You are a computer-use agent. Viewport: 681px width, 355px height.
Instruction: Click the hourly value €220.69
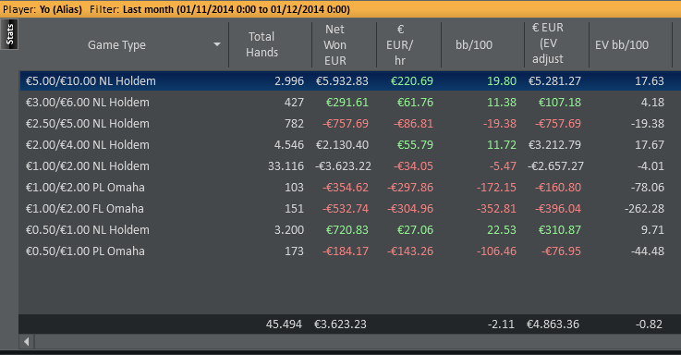[412, 80]
